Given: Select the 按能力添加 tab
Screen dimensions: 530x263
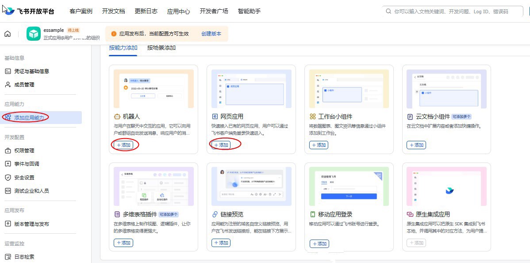Looking at the screenshot, I should (x=123, y=48).
